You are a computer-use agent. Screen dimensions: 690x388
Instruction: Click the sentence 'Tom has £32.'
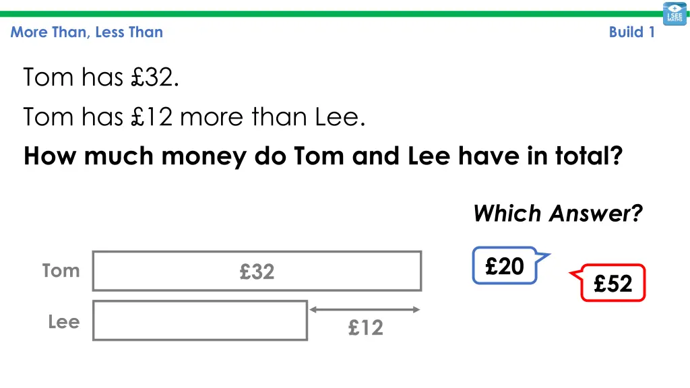tap(101, 77)
